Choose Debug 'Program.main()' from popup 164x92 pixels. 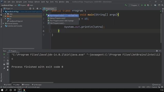click(x=63, y=18)
